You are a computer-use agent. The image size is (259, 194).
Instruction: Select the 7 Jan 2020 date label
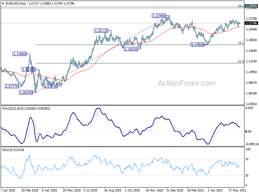[x=8, y=190]
